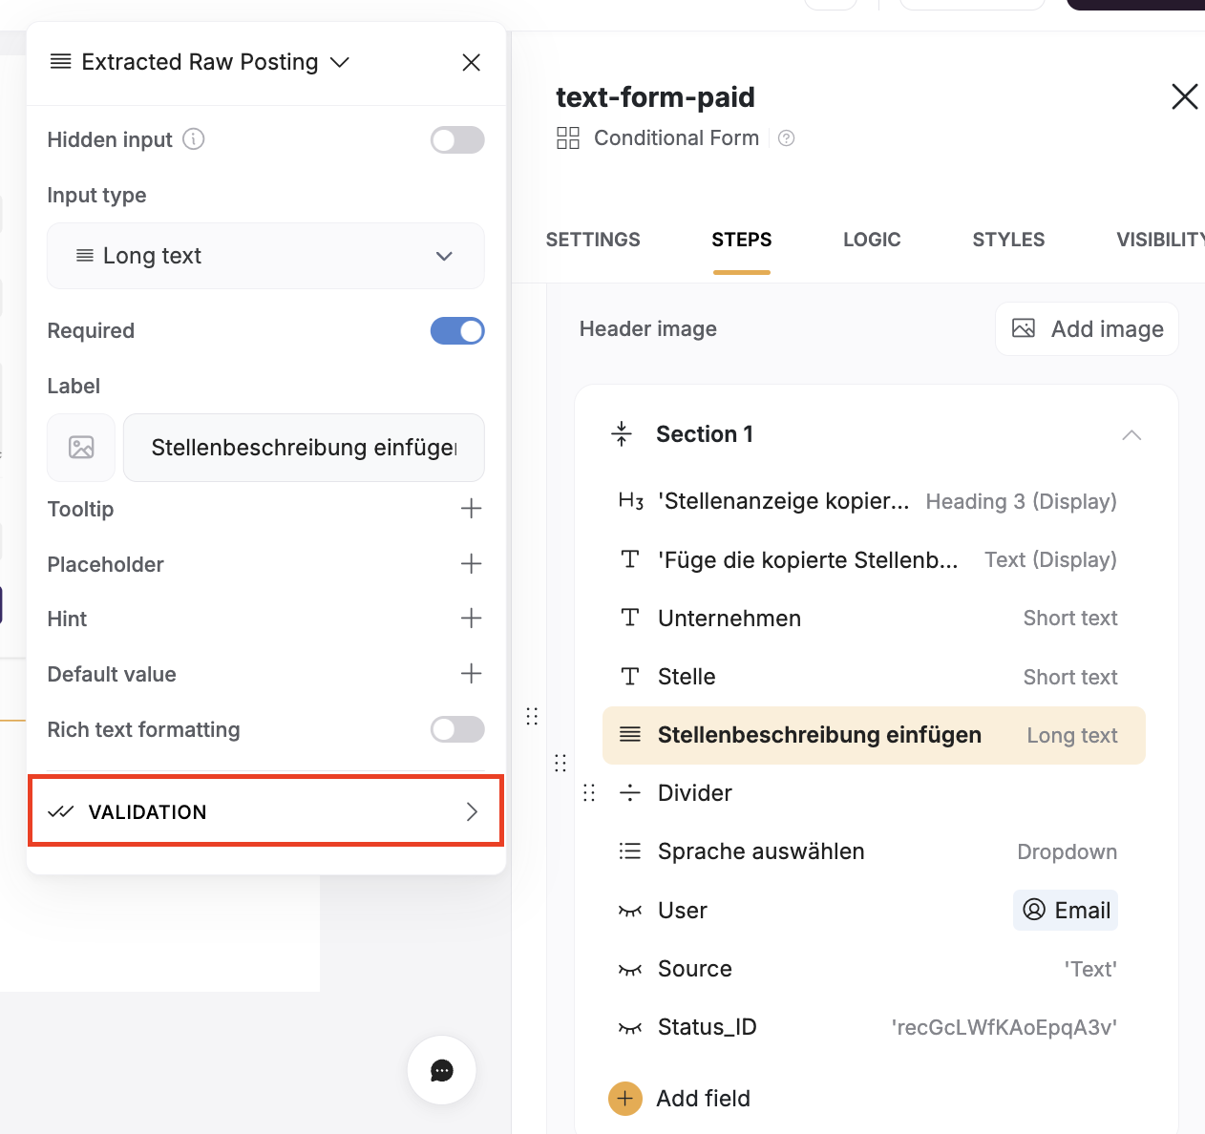
Task: Click the label image picker icon
Action: [81, 448]
